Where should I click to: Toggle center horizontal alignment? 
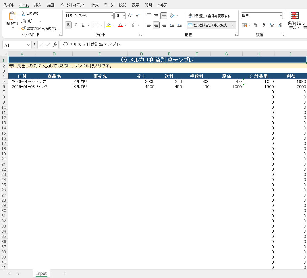tap(156, 25)
